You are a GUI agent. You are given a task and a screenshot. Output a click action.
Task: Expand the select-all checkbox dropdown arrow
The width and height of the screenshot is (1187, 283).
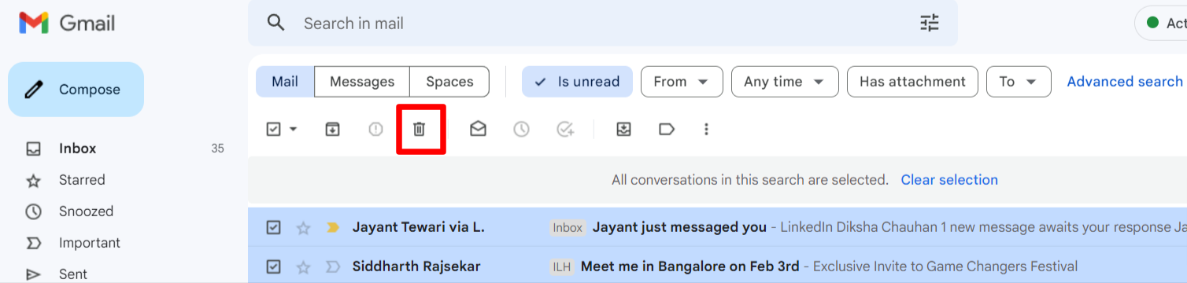coord(294,129)
